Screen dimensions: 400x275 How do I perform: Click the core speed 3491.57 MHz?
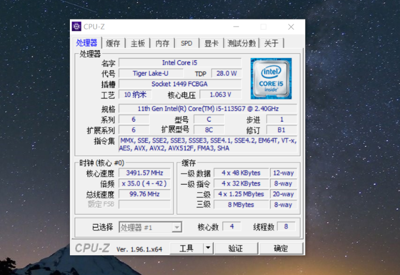[145, 173]
